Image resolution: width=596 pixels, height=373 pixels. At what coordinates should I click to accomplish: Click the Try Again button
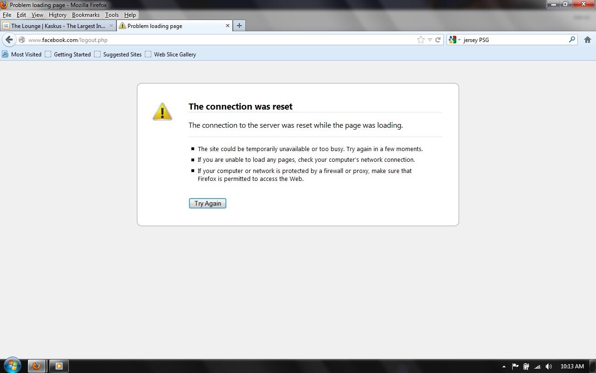coord(208,203)
